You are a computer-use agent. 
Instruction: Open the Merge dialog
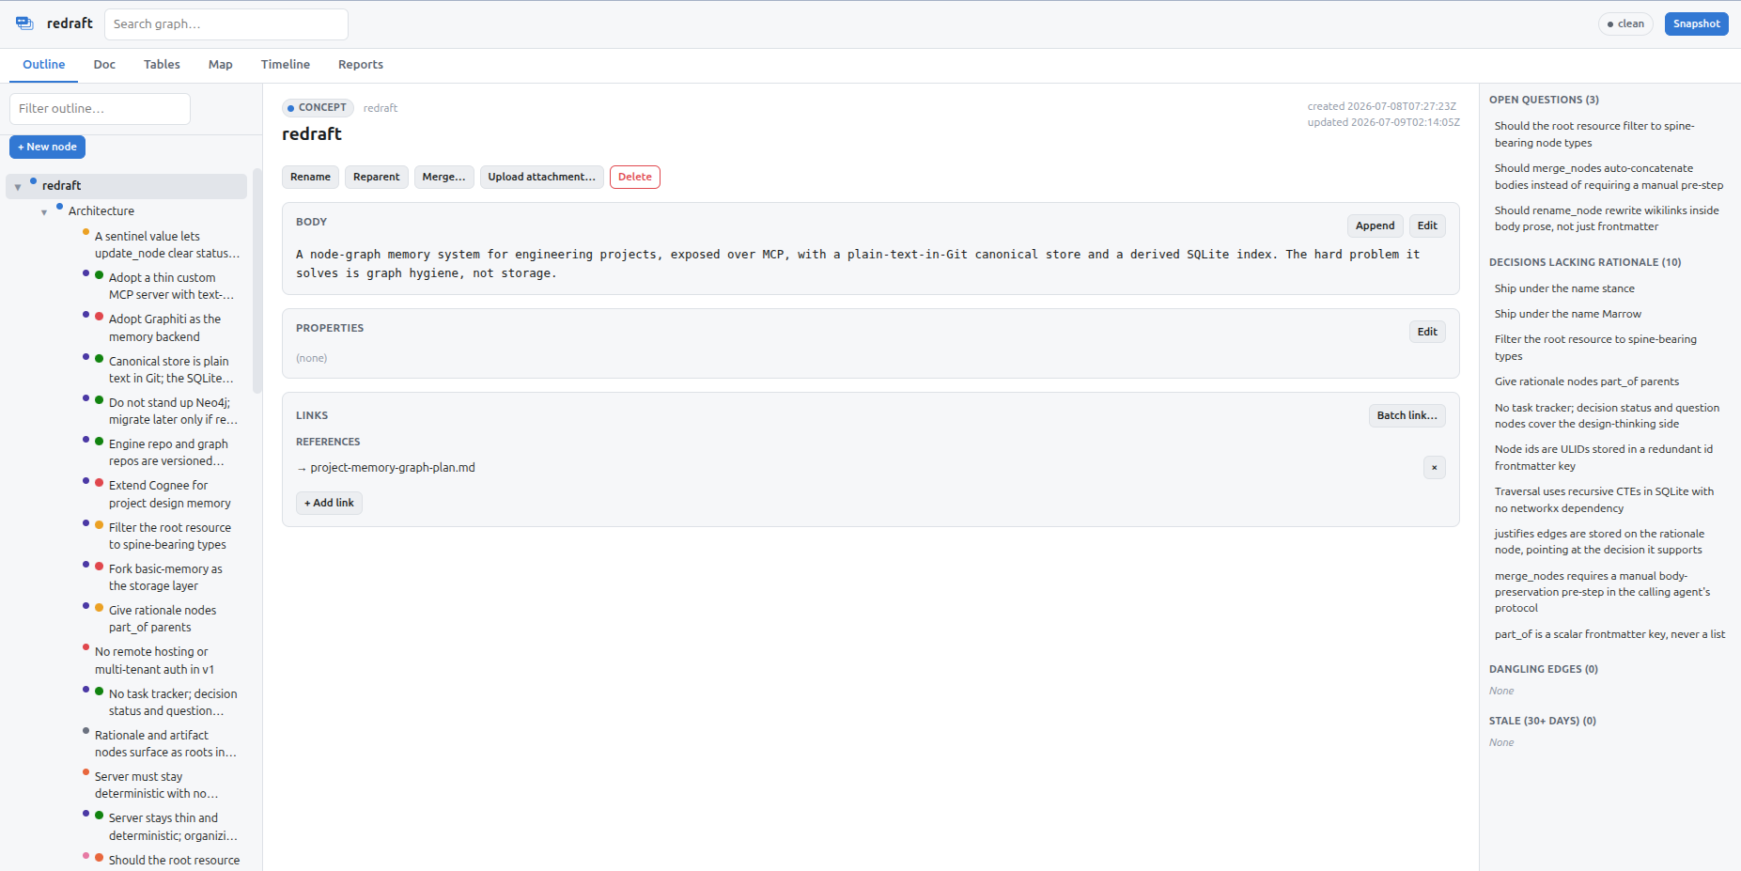click(x=443, y=177)
